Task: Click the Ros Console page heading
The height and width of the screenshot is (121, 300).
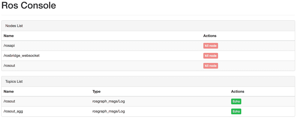Action: pyautogui.click(x=29, y=6)
